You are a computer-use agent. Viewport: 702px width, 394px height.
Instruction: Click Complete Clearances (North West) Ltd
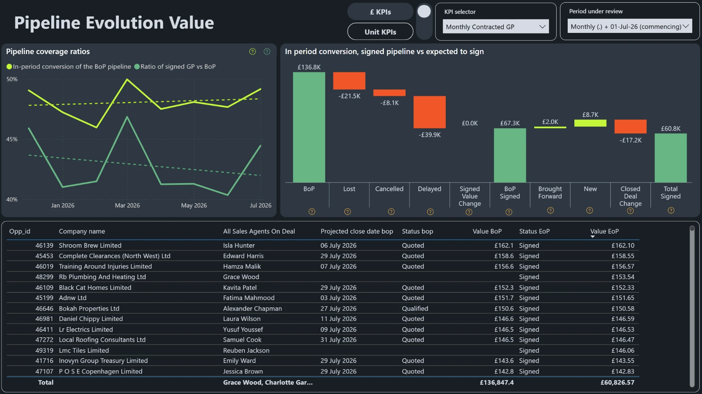click(114, 256)
